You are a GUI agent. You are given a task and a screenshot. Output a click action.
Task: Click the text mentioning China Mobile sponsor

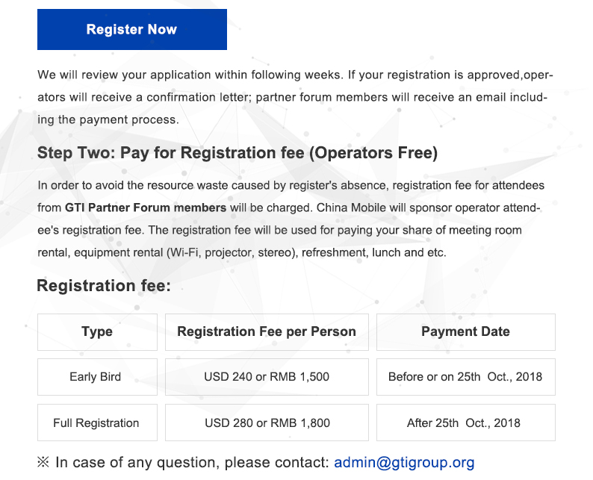click(428, 208)
